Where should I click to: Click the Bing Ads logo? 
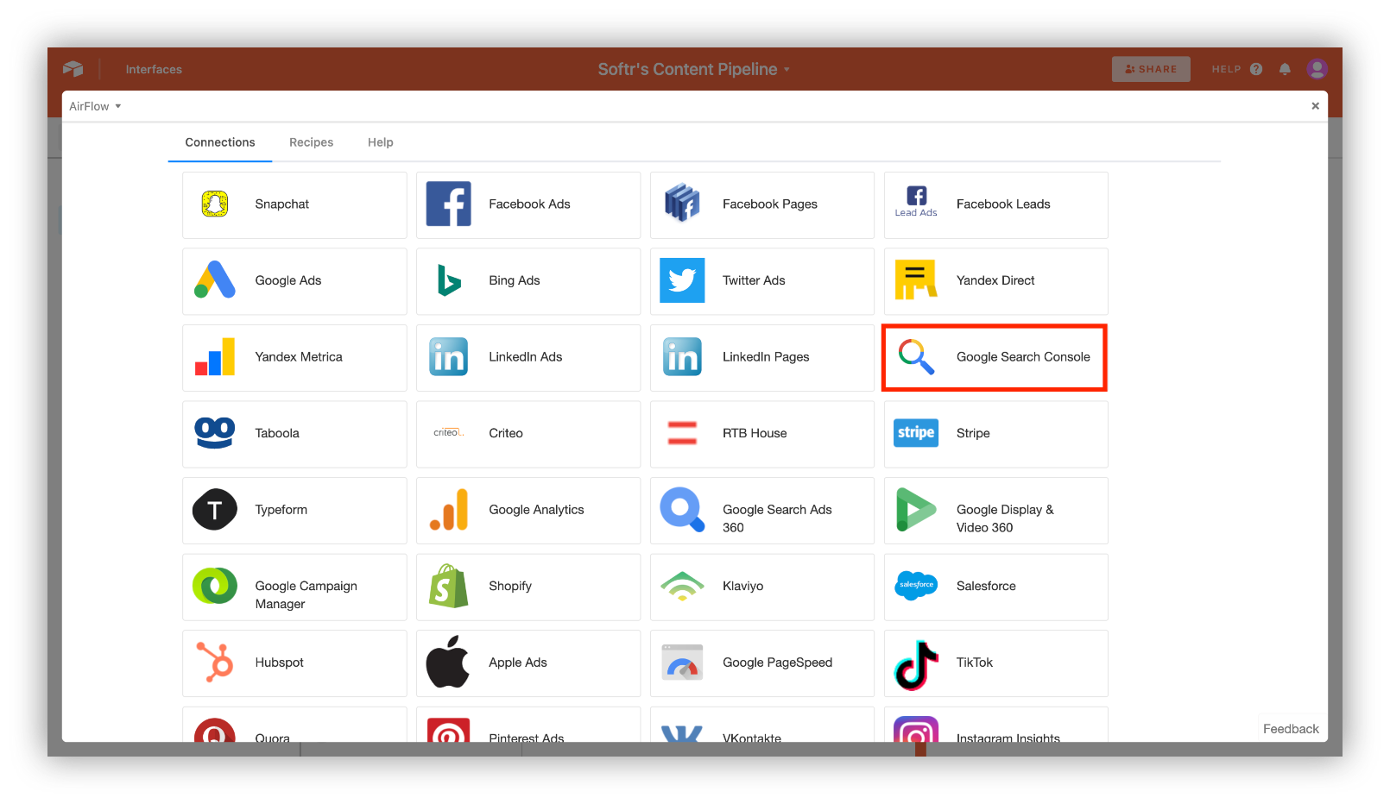(449, 280)
